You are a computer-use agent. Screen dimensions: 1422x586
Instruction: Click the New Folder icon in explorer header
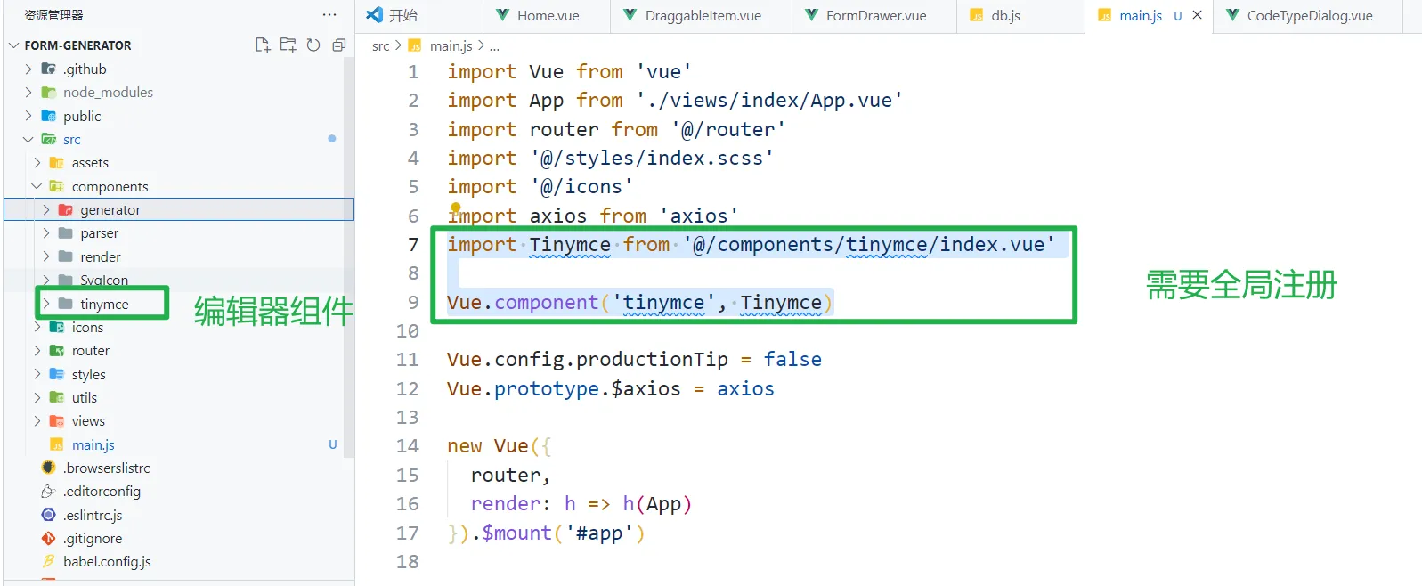288,45
